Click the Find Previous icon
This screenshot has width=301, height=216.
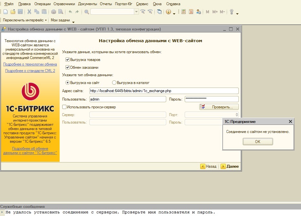(x=150, y=12)
